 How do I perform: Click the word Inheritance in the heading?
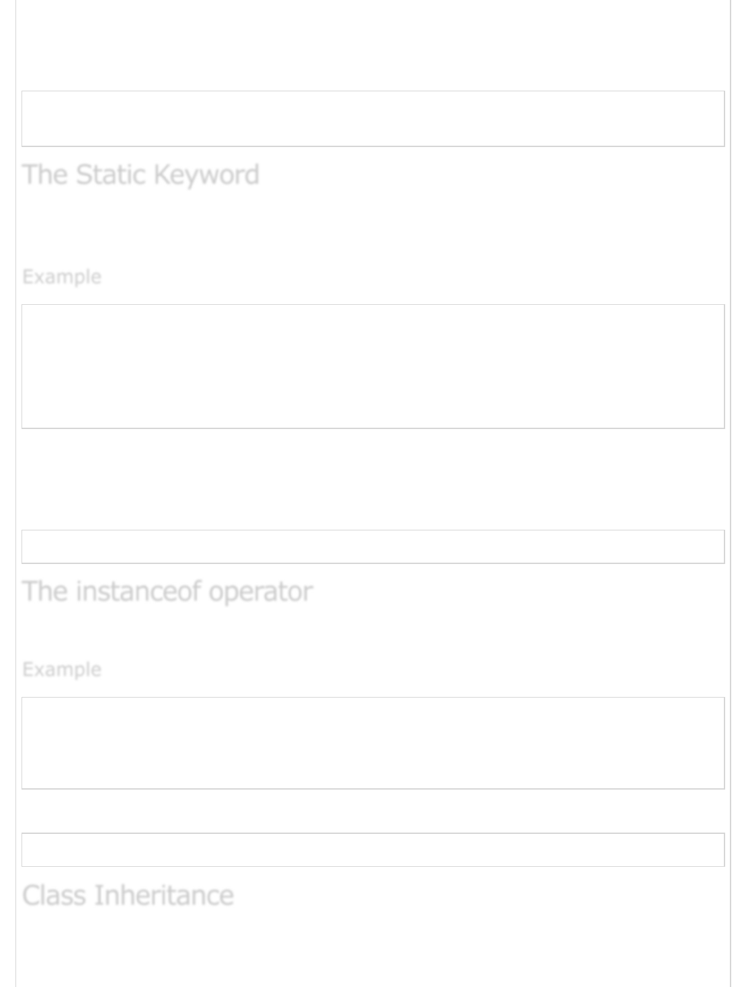(163, 896)
